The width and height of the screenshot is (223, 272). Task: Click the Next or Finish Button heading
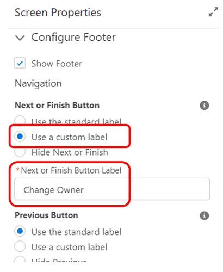pos(57,106)
